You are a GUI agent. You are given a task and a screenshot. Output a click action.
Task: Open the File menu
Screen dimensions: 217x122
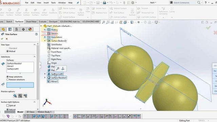[26, 3]
